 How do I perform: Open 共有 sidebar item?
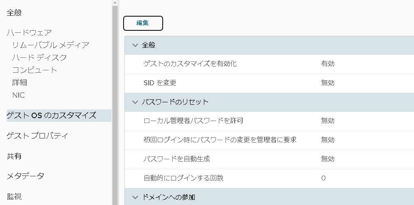coord(14,156)
